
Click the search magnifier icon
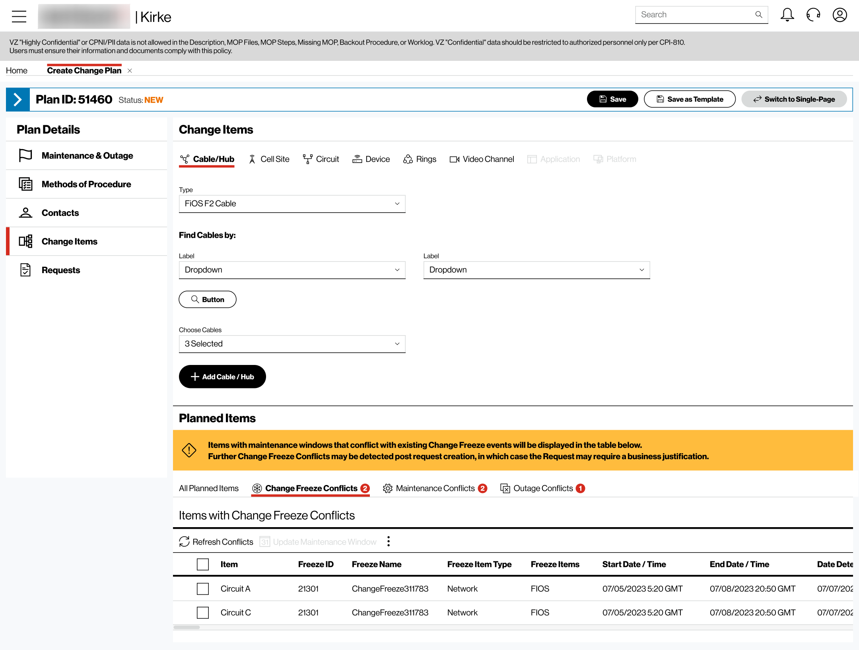[759, 15]
